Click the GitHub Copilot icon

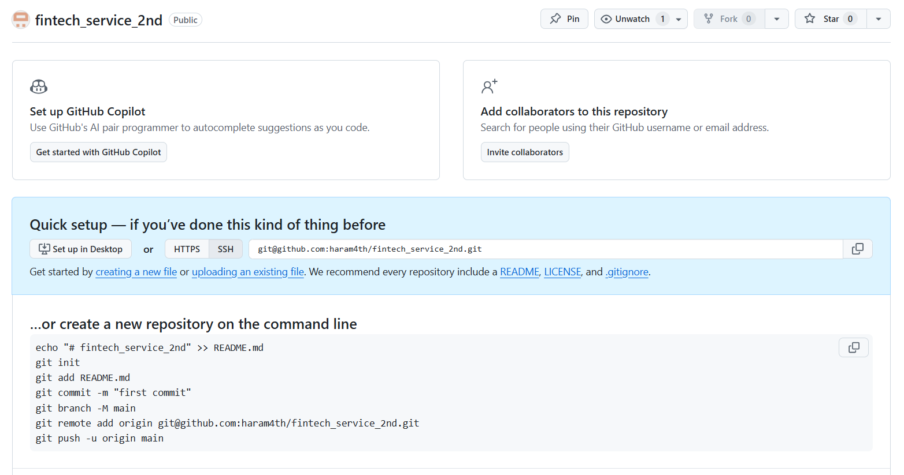[x=39, y=87]
